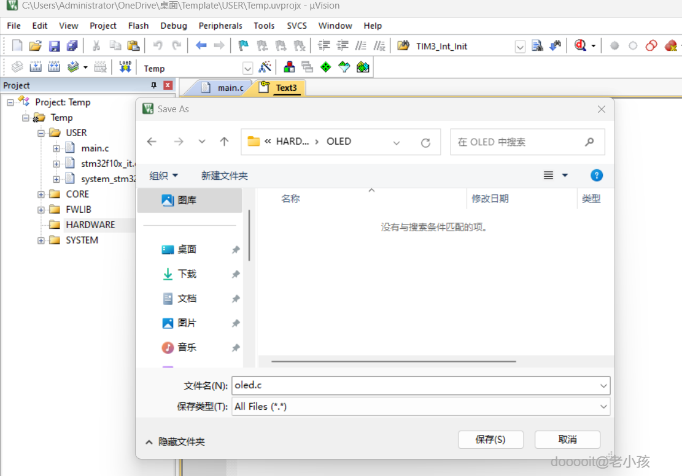Image resolution: width=682 pixels, height=476 pixels.
Task: Click 隐藏文件夹 to hide folders
Action: coord(176,442)
